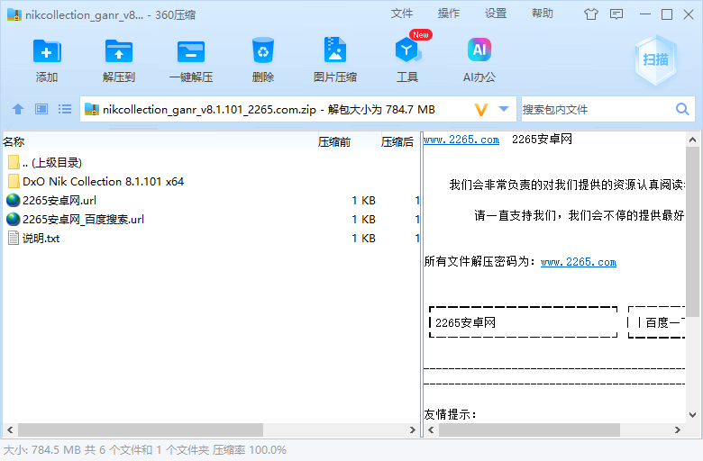Click the preview pane horizontal scrollbar thumb
Screen dimensions: 703x461
click(x=529, y=430)
